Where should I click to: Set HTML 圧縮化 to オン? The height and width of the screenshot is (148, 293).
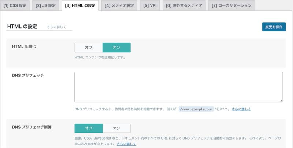(x=116, y=48)
